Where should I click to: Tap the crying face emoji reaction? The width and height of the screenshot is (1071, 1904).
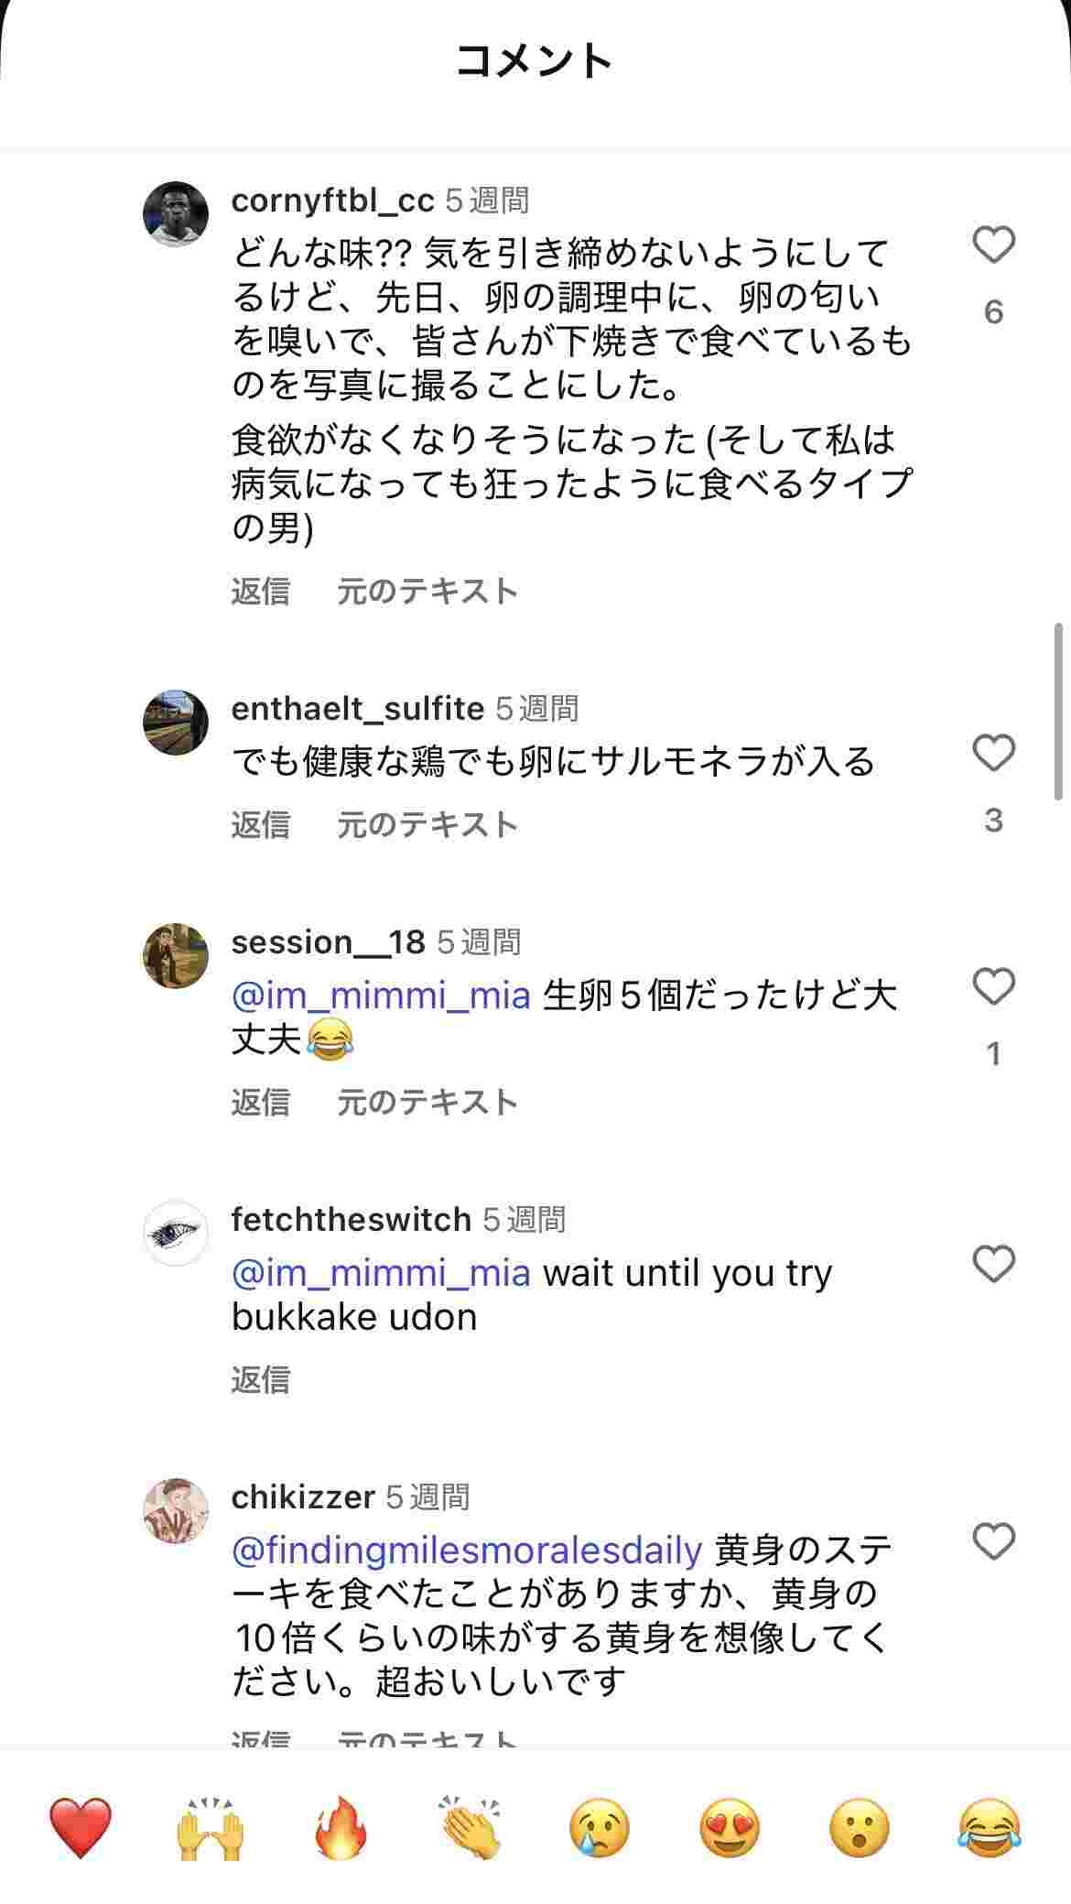point(600,1827)
